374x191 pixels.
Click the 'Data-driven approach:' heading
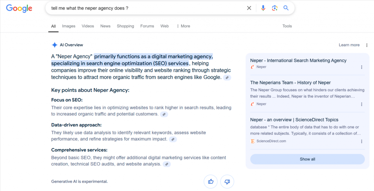77,125
